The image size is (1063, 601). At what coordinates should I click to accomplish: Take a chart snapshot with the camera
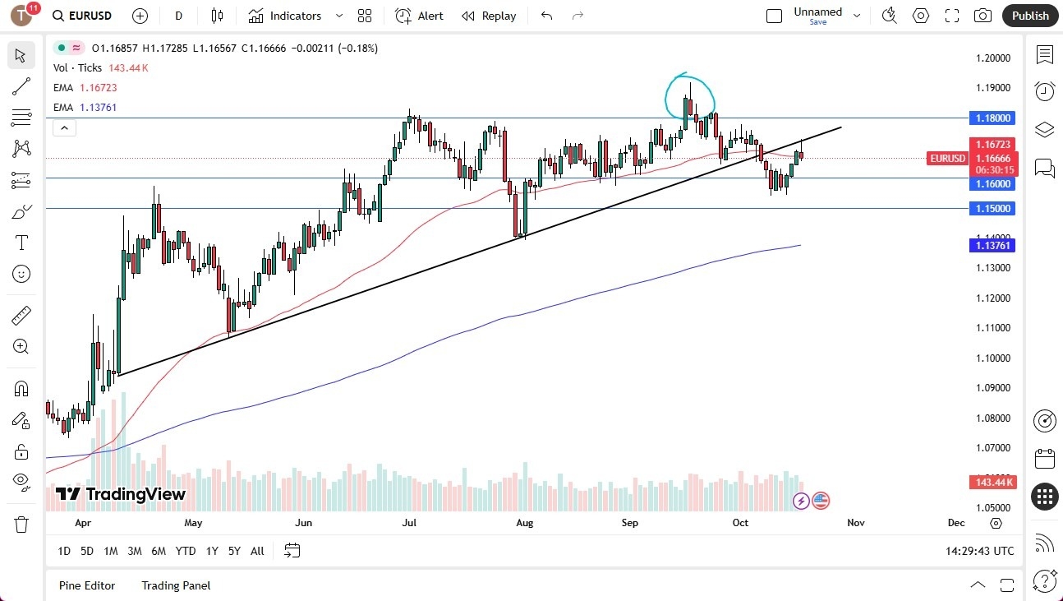[x=982, y=15]
